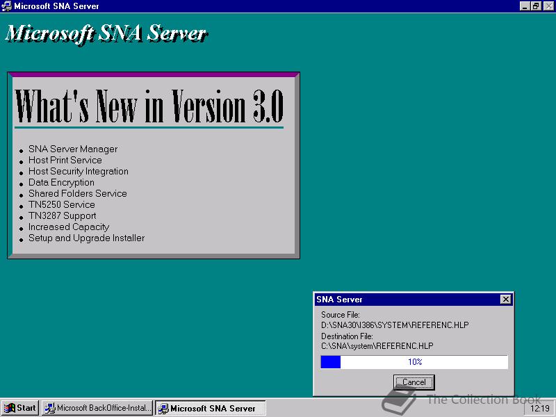Click the Setup and Upgrade Installer item
The image size is (556, 417).
click(x=86, y=238)
